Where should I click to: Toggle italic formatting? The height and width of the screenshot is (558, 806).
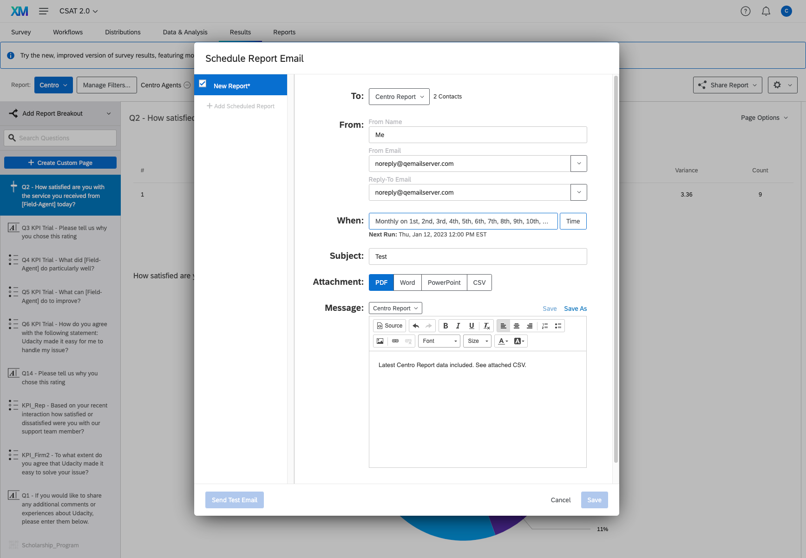[459, 326]
